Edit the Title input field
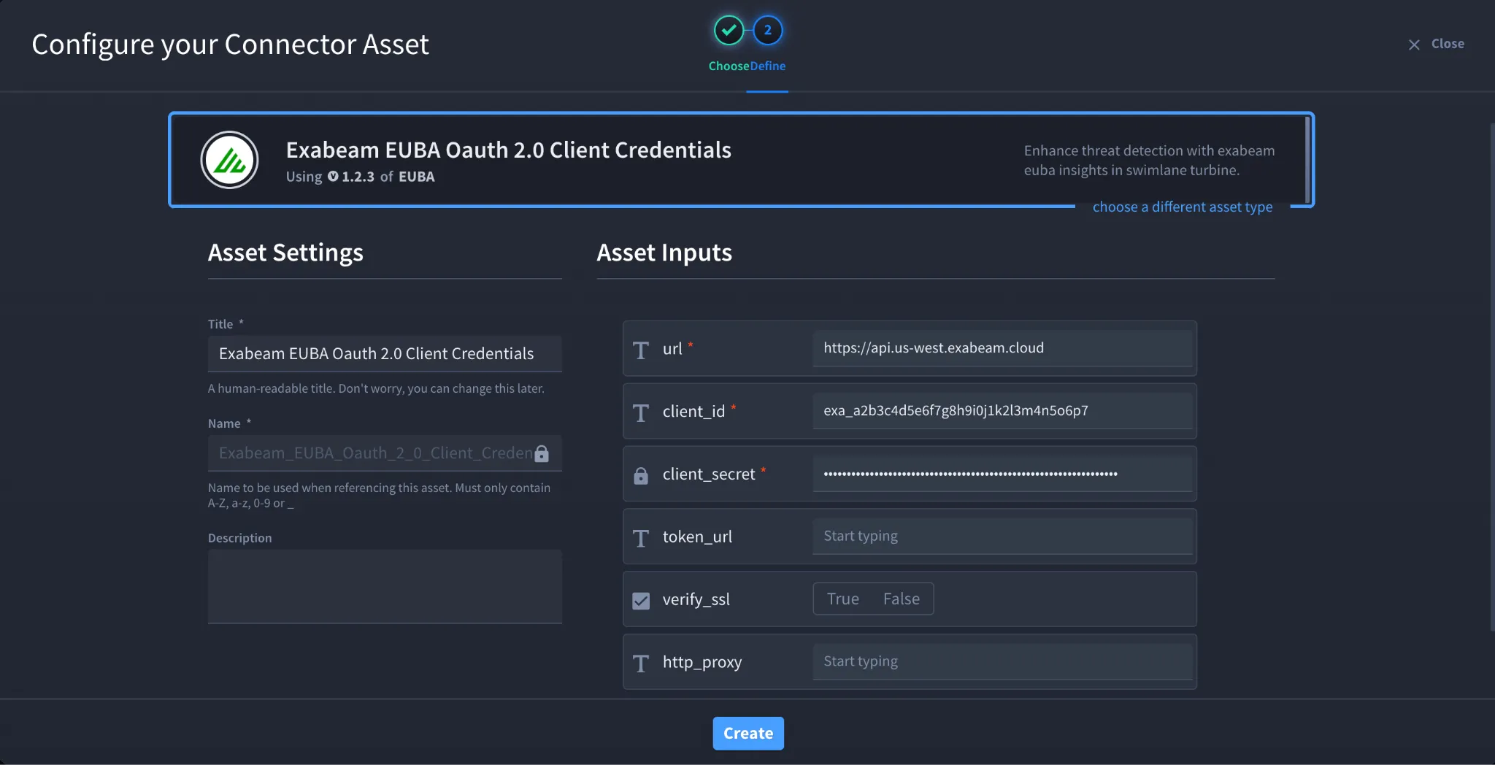The width and height of the screenshot is (1495, 765). [x=385, y=353]
